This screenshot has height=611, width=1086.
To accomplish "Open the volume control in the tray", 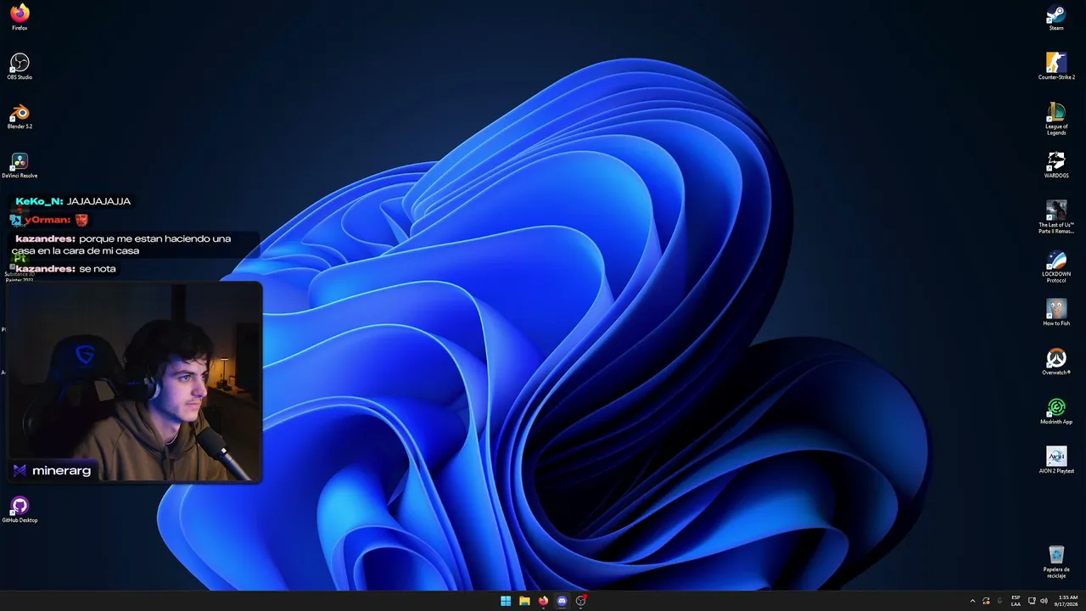I will point(1044,601).
